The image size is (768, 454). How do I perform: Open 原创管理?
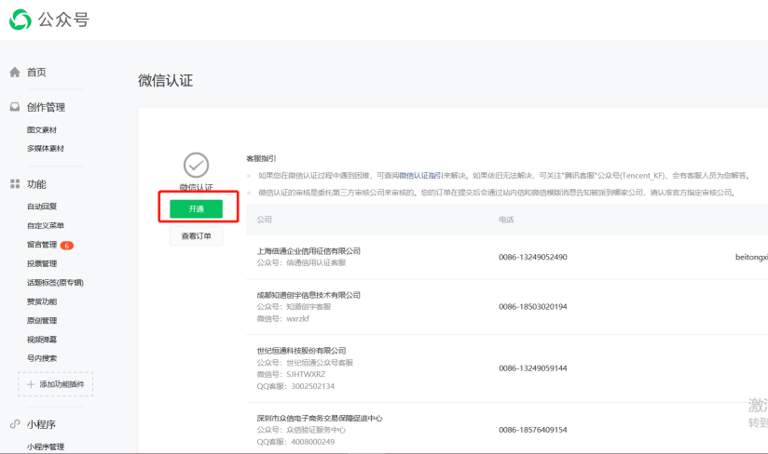point(42,321)
